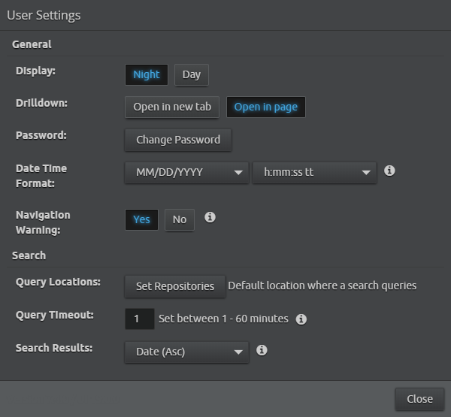Switch display to Night mode

[x=146, y=74]
